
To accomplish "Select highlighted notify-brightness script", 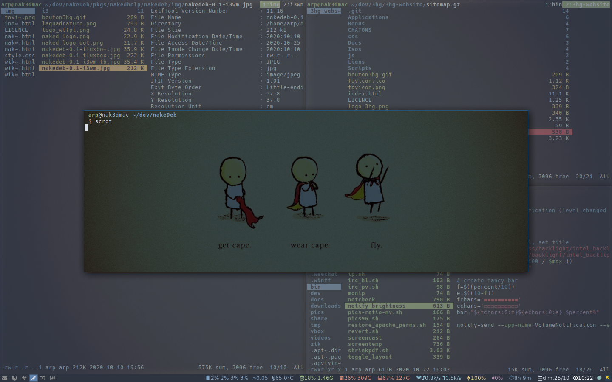I will click(x=399, y=306).
